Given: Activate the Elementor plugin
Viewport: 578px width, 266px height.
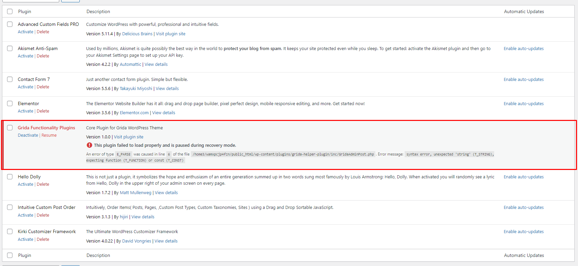Looking at the screenshot, I should [x=26, y=111].
